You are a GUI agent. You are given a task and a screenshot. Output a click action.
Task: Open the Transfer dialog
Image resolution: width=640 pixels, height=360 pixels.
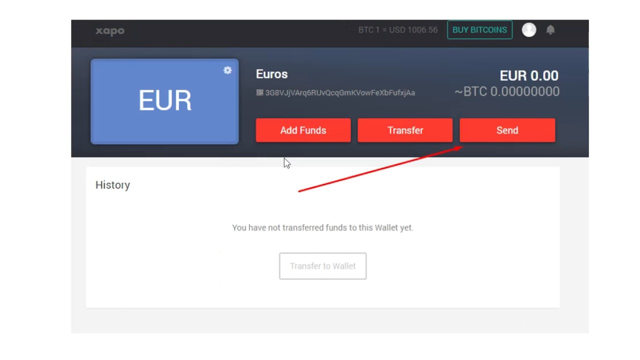[405, 130]
